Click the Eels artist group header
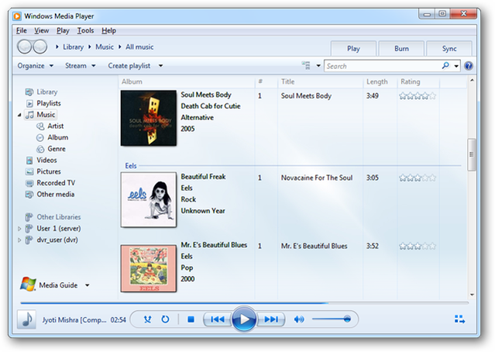The image size is (495, 352). tap(131, 166)
